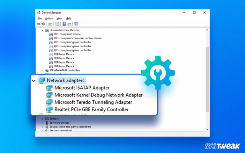Open the Properties toolbar icon
This screenshot has width=245, height=153.
(x=57, y=24)
